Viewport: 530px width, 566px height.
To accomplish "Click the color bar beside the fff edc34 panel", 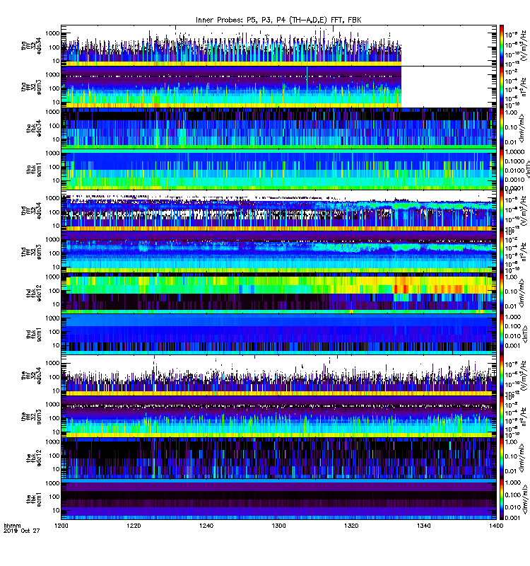I will 501,376.
